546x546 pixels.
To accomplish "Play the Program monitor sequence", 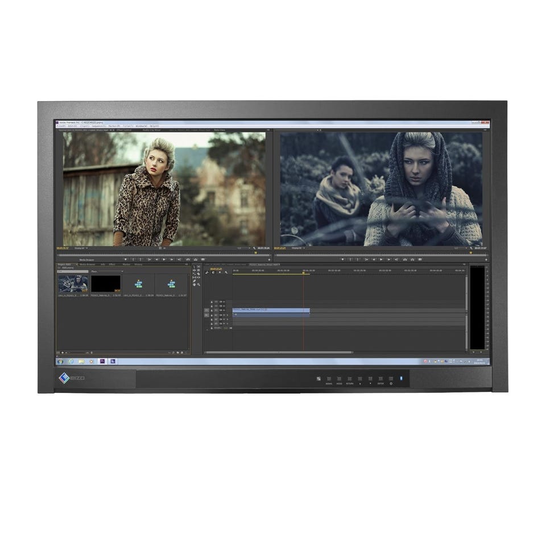I will pos(381,259).
